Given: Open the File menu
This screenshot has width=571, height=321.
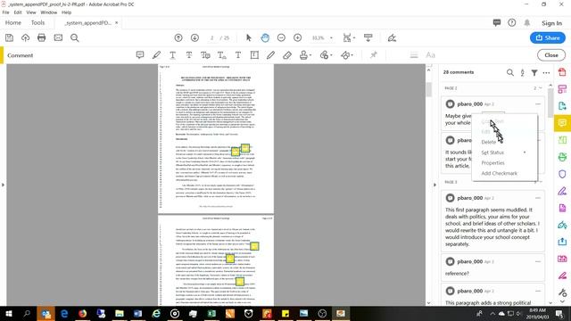Looking at the screenshot, I should [6, 12].
